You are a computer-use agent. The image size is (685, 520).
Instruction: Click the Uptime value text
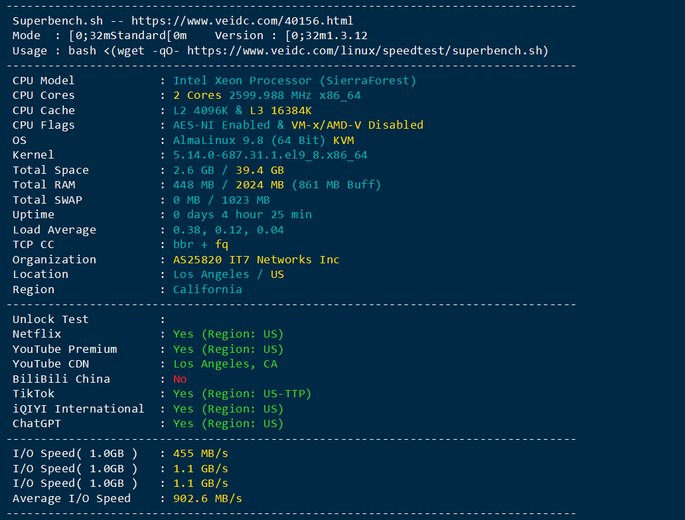242,215
